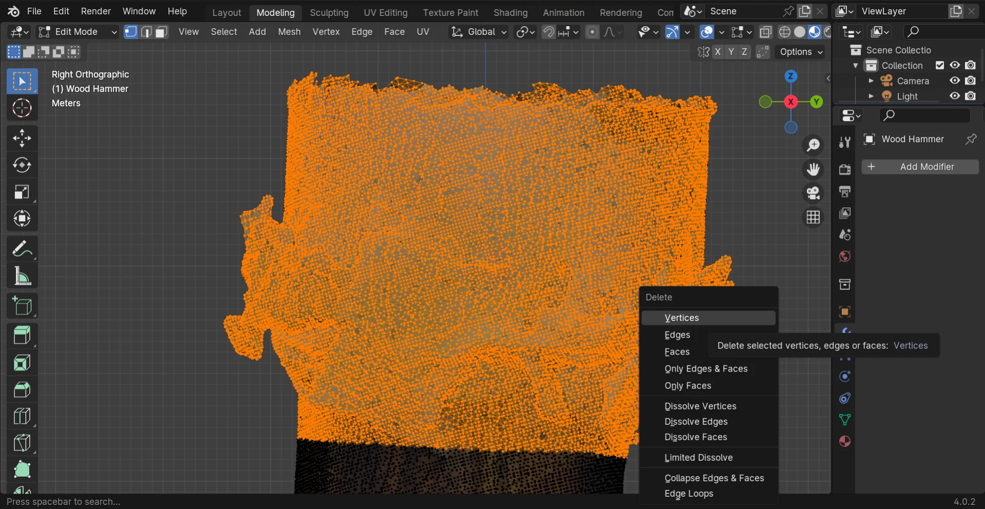The height and width of the screenshot is (509, 985).
Task: Open the Options button in viewport header
Action: click(x=801, y=52)
